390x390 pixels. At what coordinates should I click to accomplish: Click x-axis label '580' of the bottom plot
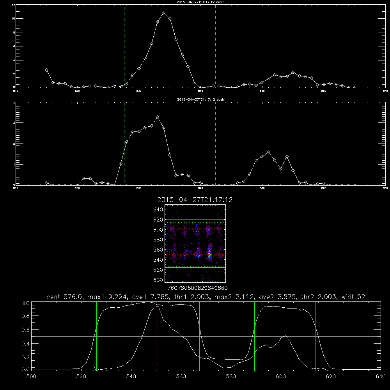[x=231, y=376]
